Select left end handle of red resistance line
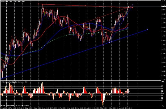The width and height of the screenshot is (166, 109). pos(38,4)
